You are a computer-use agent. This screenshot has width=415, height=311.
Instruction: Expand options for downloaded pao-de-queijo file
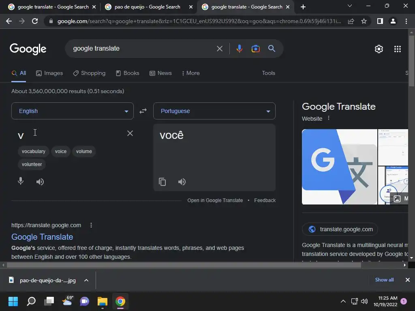tap(86, 280)
